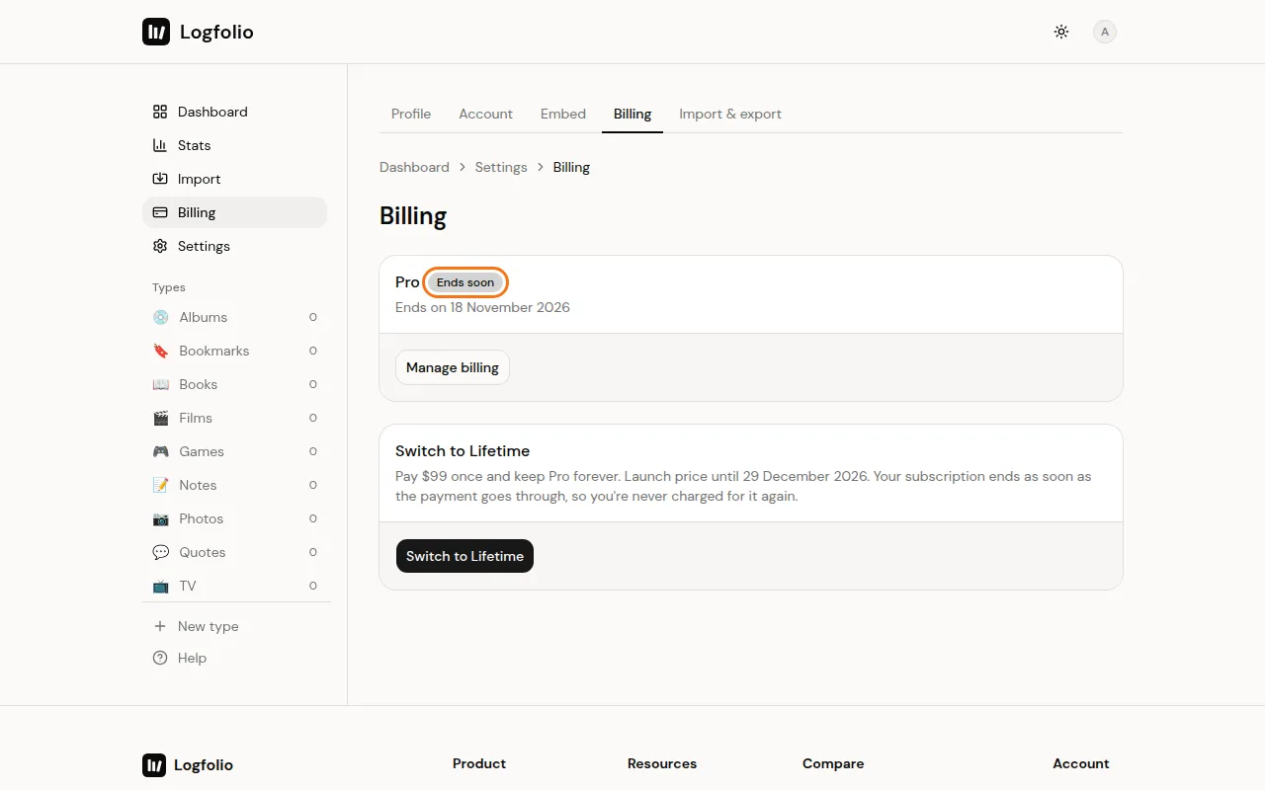This screenshot has height=790, width=1265.
Task: Follow the Settings breadcrumb link
Action: tap(501, 167)
